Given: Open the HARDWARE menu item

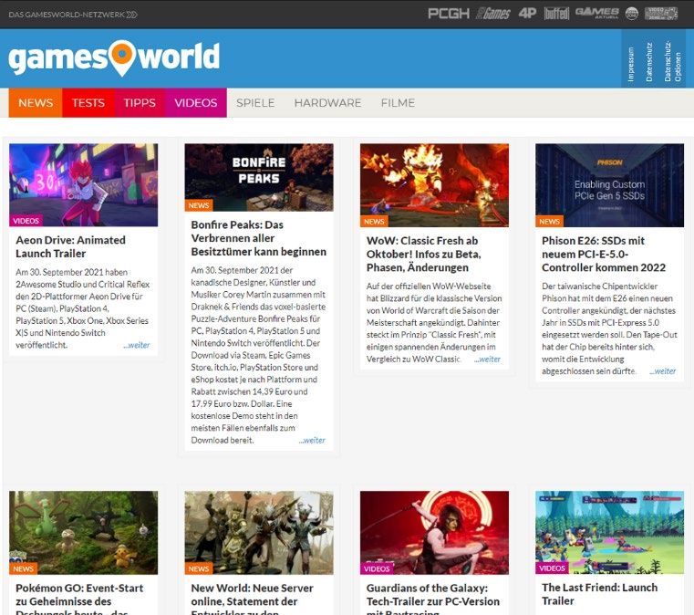Looking at the screenshot, I should [327, 103].
